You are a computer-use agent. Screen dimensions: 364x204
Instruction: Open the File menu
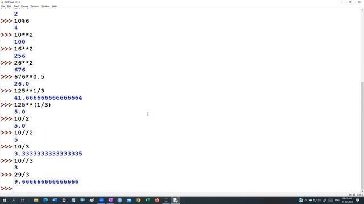pos(3,6)
